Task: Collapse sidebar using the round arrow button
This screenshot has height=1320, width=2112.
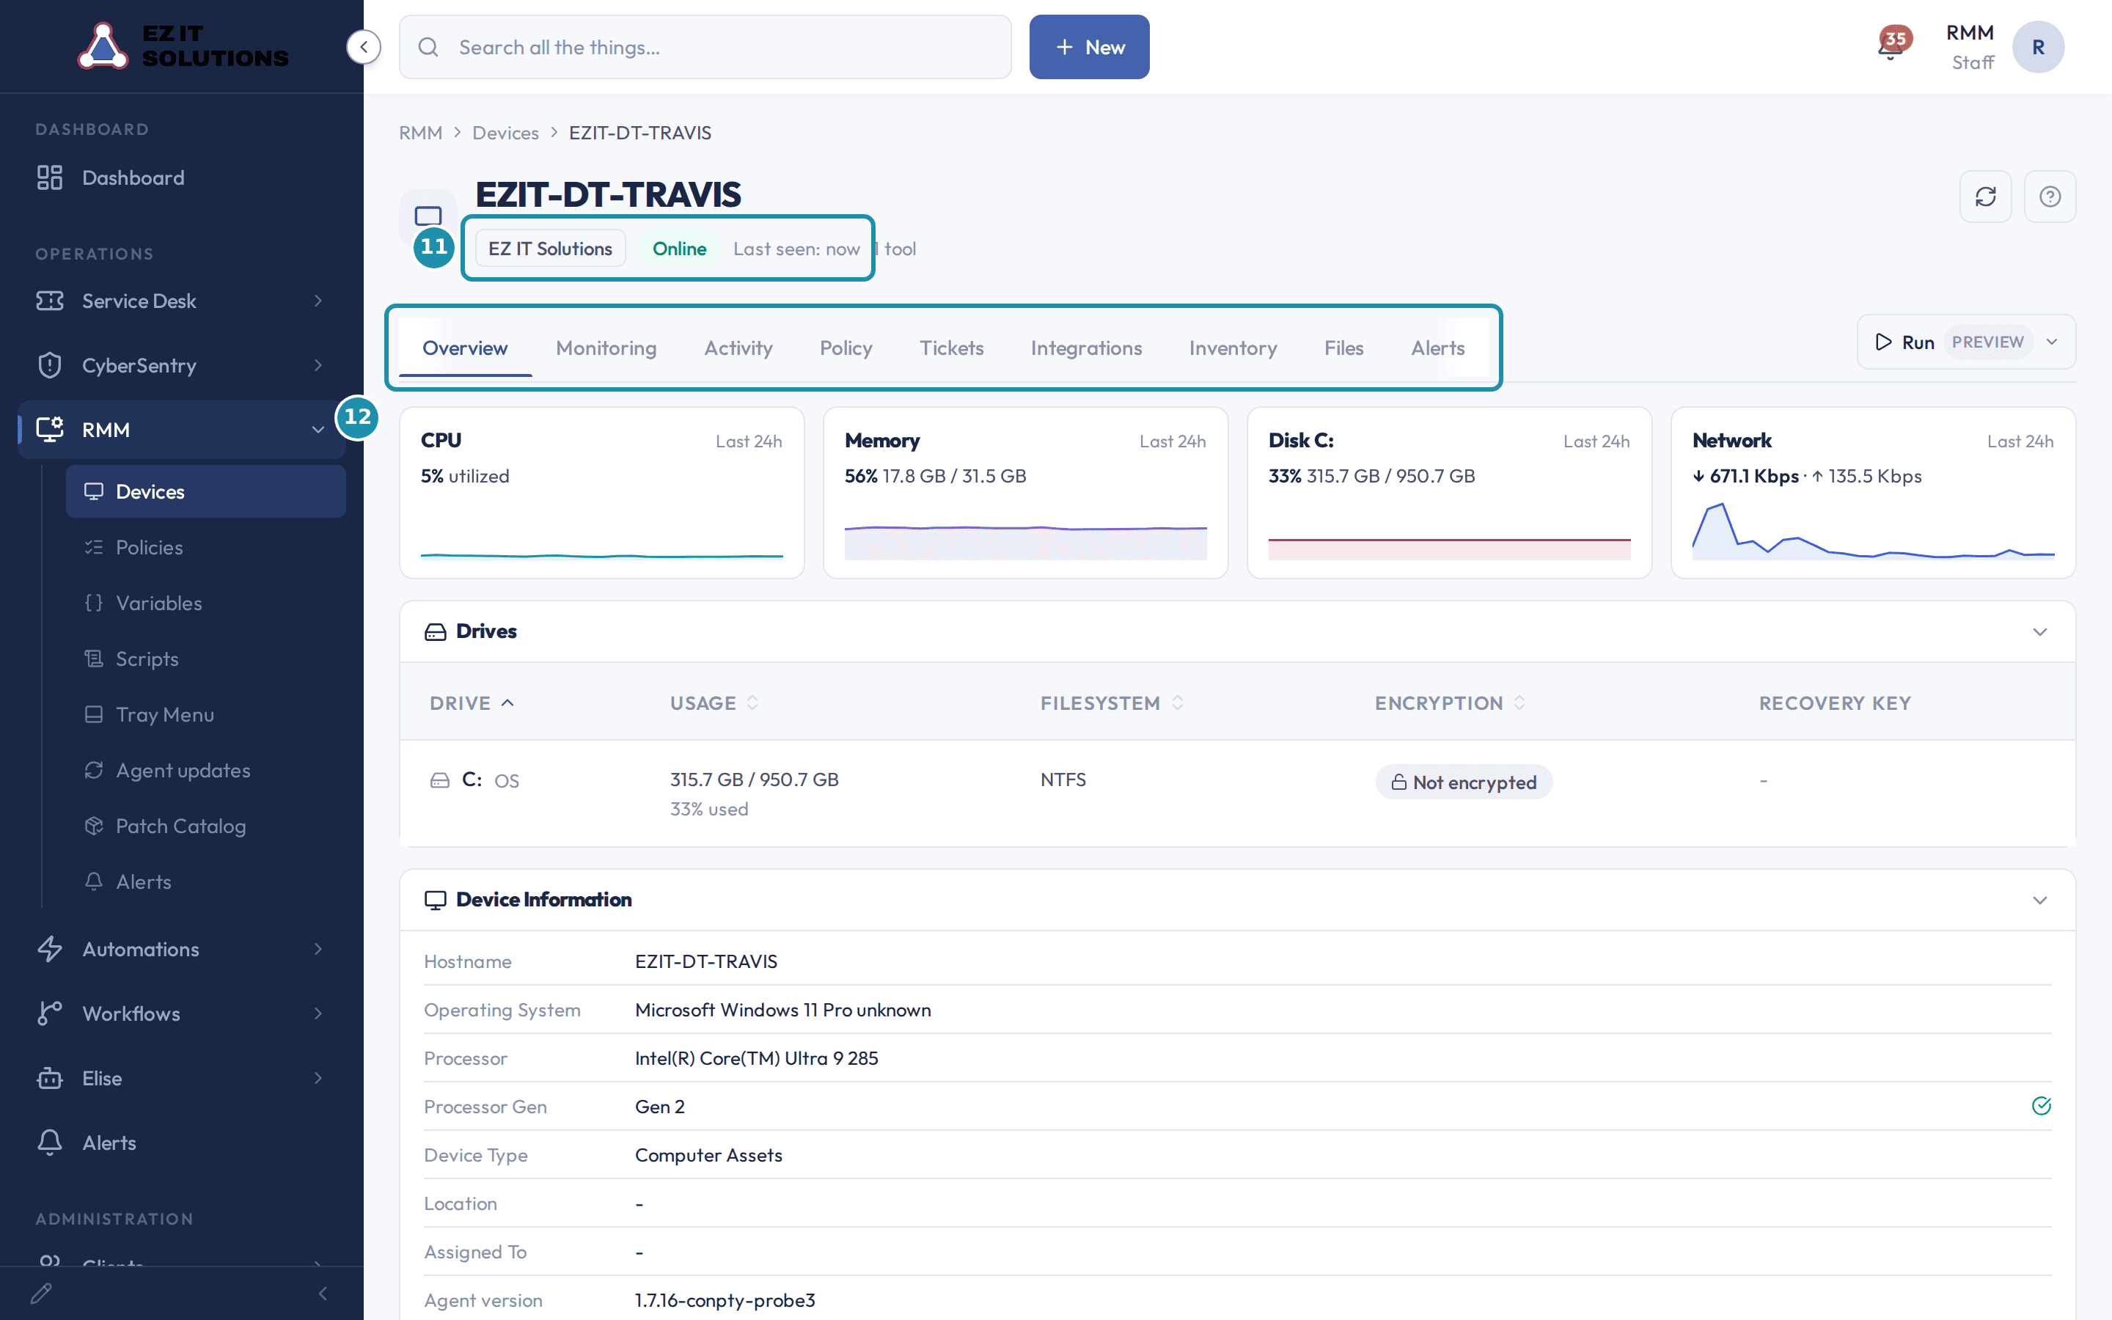Action: click(x=363, y=47)
